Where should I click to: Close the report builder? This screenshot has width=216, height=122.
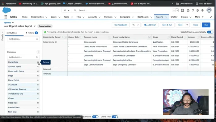(x=196, y=25)
